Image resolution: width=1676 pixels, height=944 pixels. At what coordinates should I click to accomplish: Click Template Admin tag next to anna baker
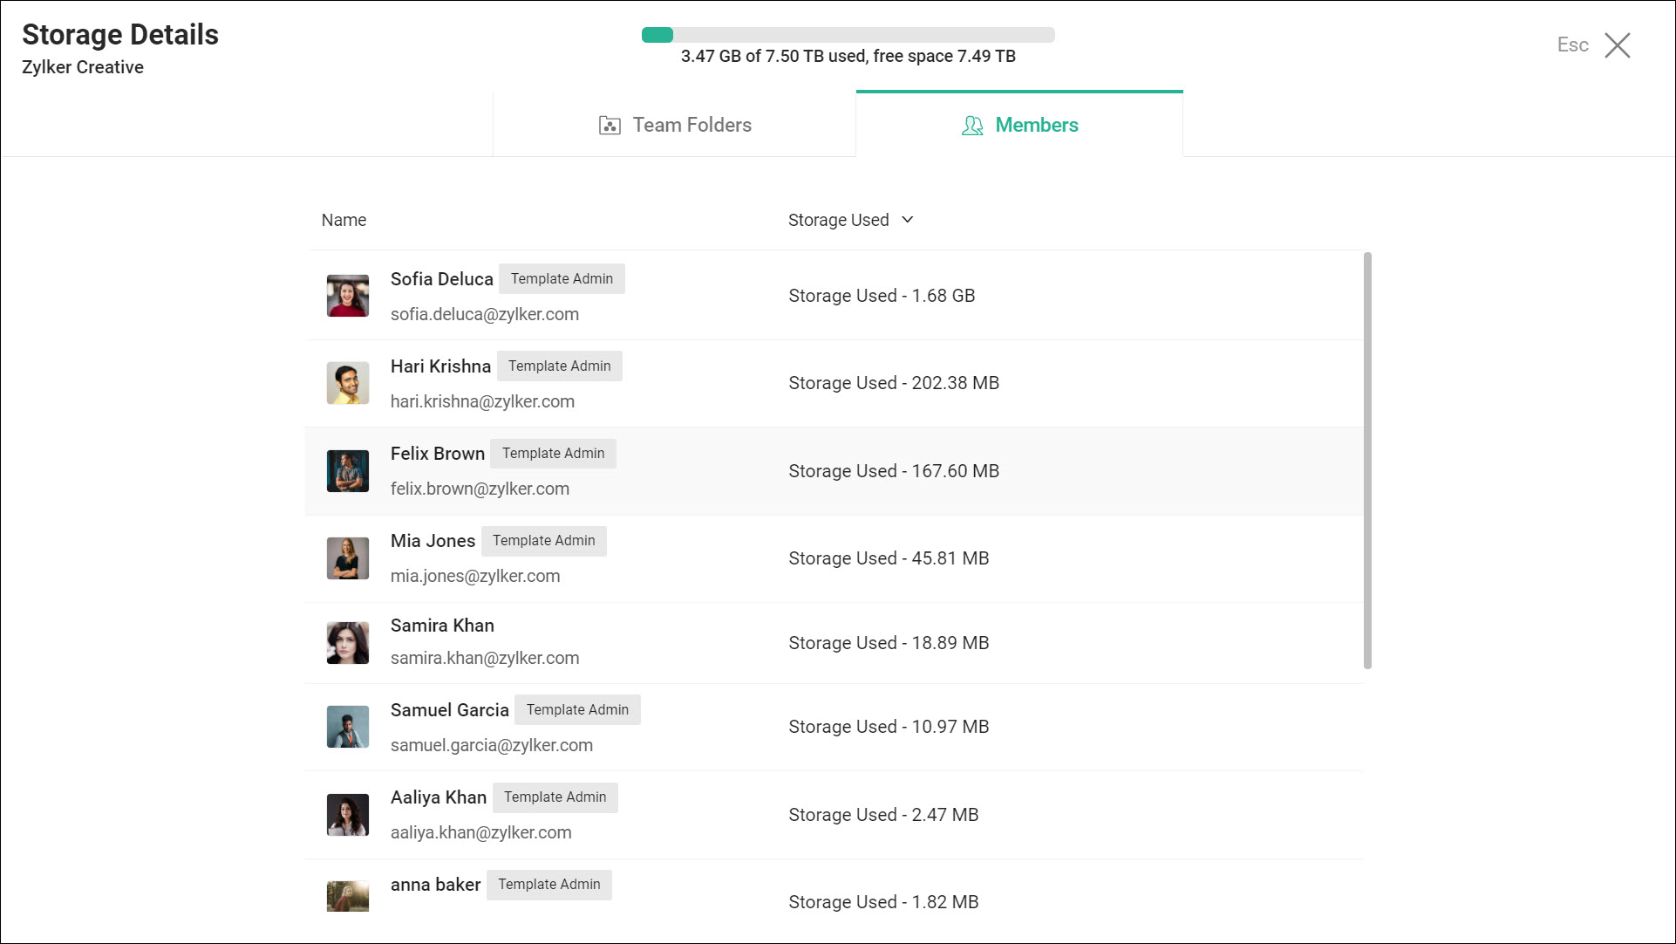pos(548,885)
